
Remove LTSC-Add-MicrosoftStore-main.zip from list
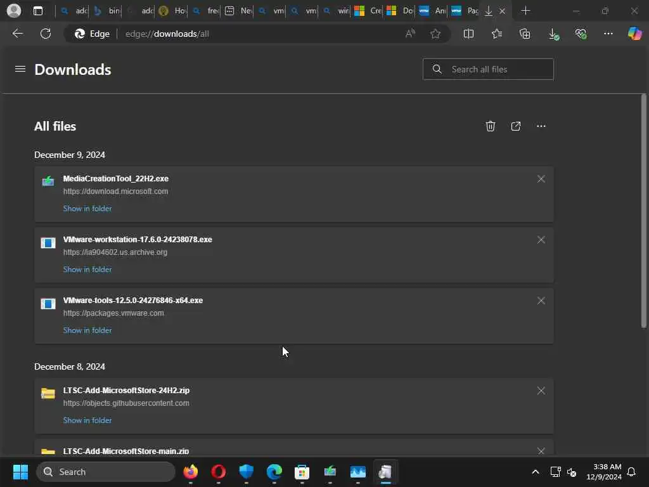coord(541,451)
